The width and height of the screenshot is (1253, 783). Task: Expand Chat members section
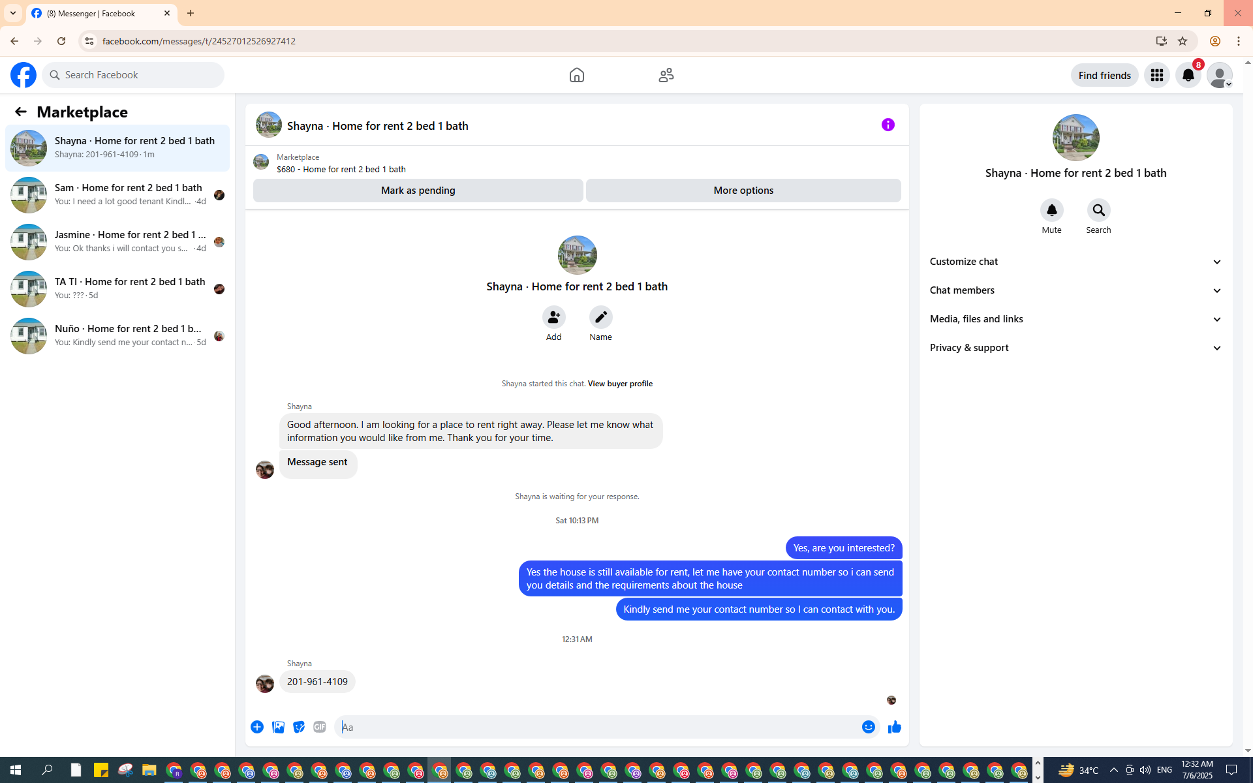coord(1075,290)
